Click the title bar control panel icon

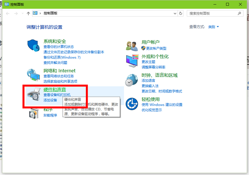(x=7, y=4)
